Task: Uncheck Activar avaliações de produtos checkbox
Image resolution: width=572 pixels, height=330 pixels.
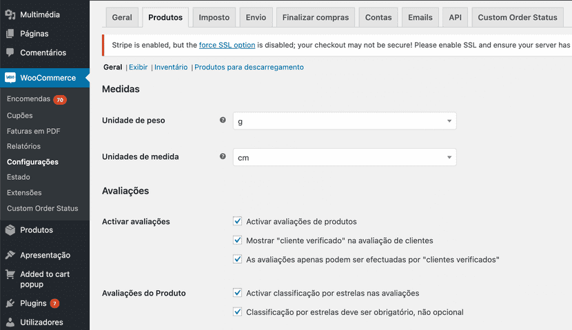Action: [x=238, y=222]
